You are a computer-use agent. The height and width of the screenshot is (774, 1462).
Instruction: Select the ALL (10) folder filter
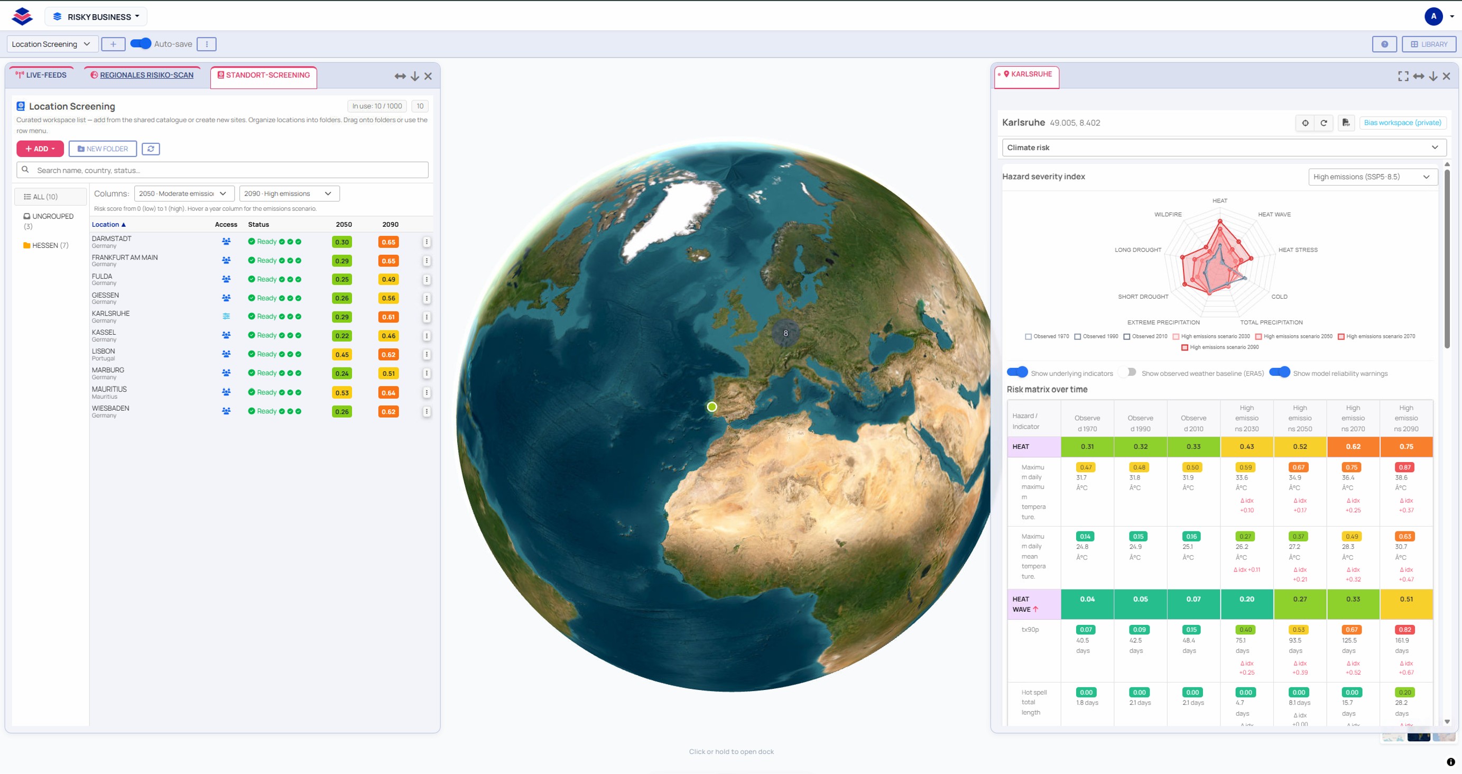coord(51,197)
